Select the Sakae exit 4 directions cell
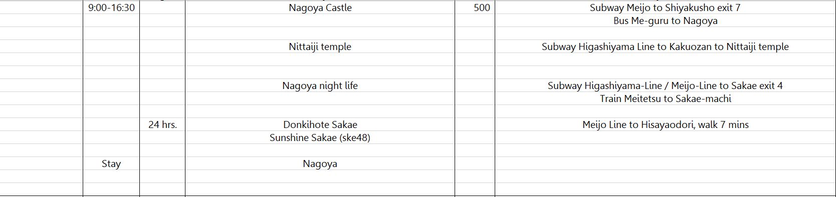The height and width of the screenshot is (197, 836). coord(665,85)
